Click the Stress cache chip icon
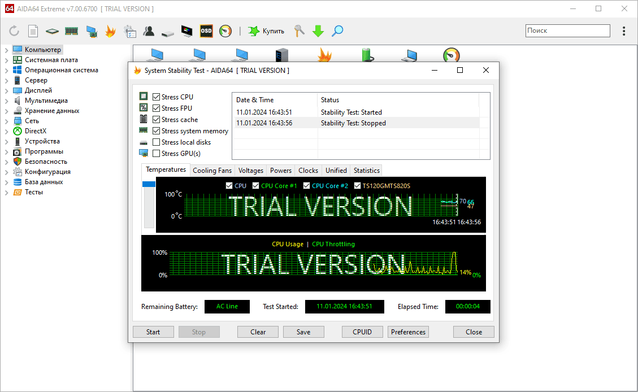Image resolution: width=638 pixels, height=392 pixels. [x=143, y=119]
